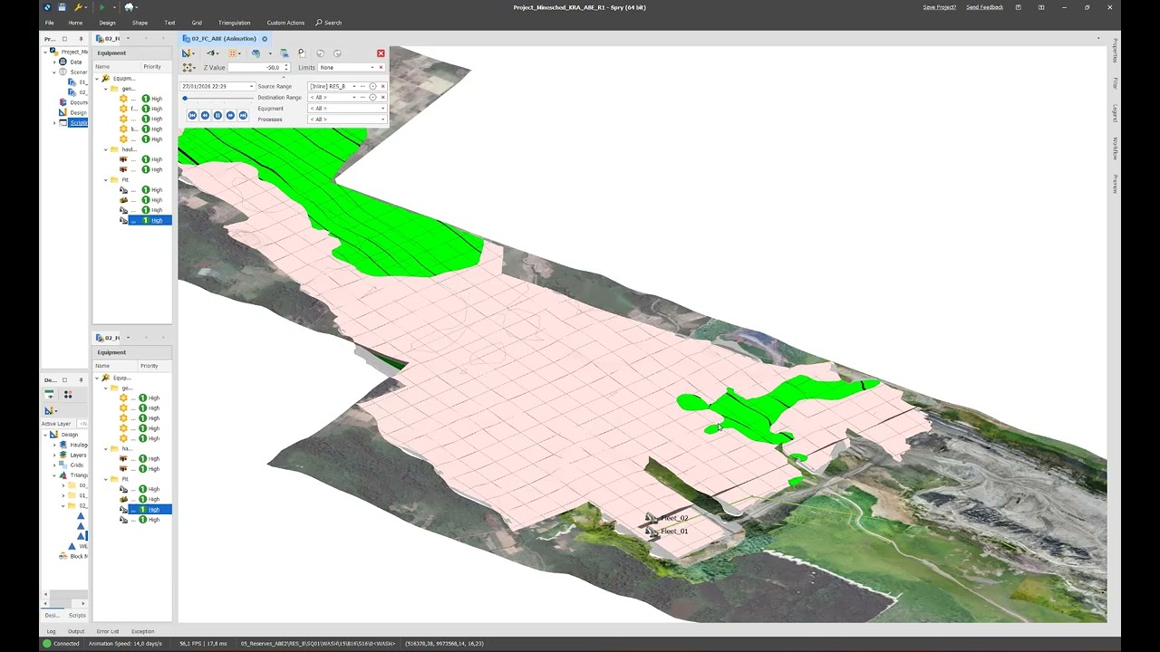Open the Shape ribbon tab

coord(140,23)
